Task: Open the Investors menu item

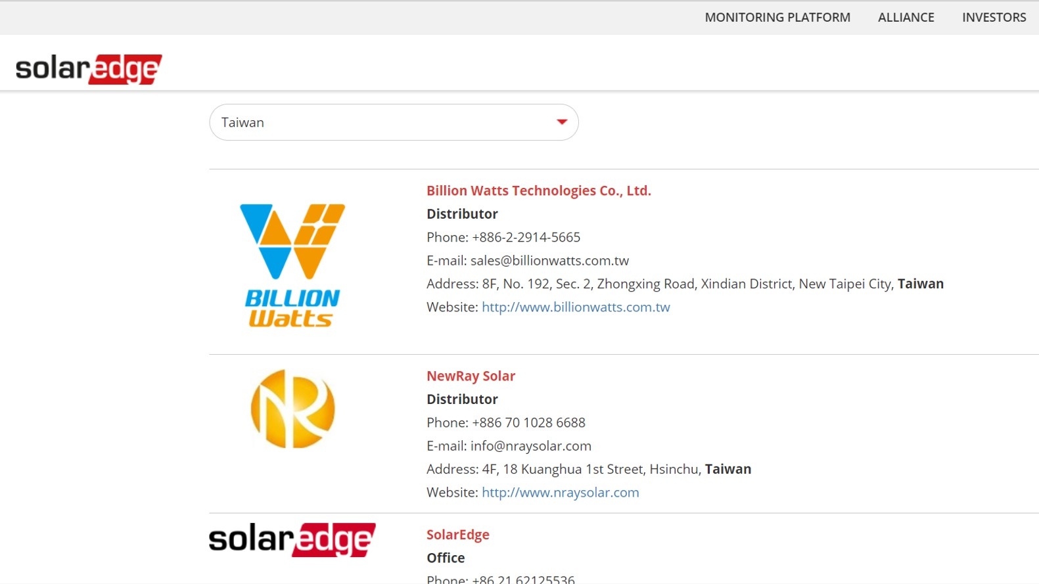Action: (994, 18)
